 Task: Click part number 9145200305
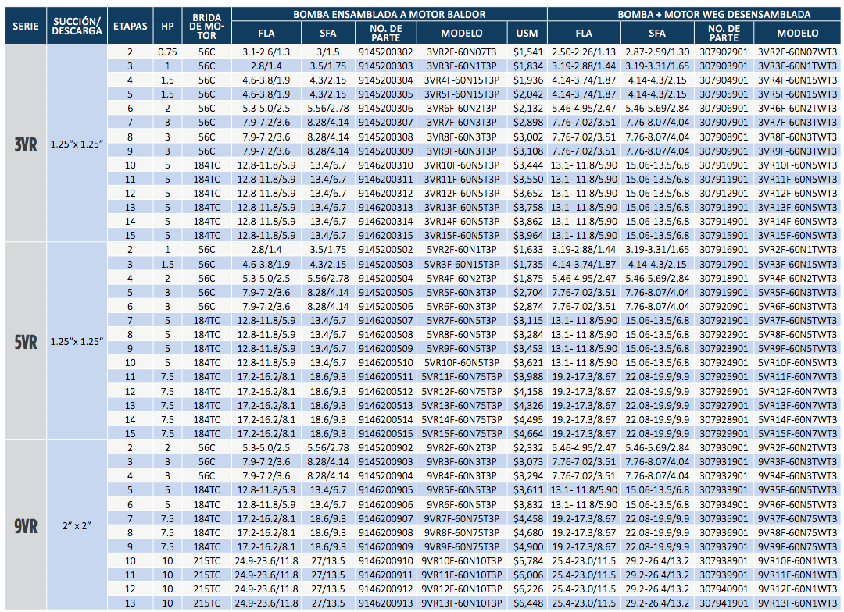pos(386,94)
